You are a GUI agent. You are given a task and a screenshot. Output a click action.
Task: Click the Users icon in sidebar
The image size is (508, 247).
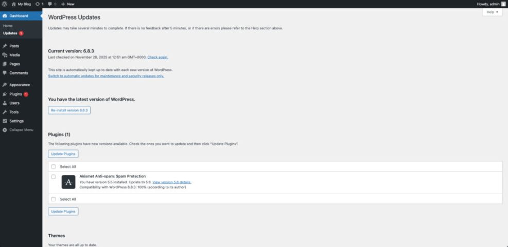coord(5,103)
